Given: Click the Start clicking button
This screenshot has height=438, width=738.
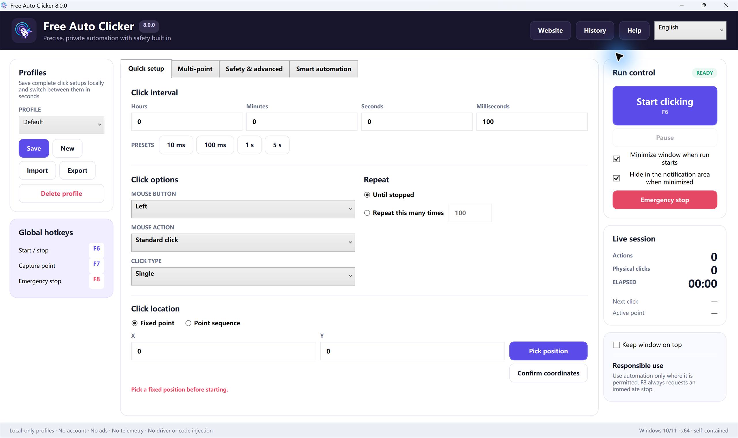Looking at the screenshot, I should [665, 106].
